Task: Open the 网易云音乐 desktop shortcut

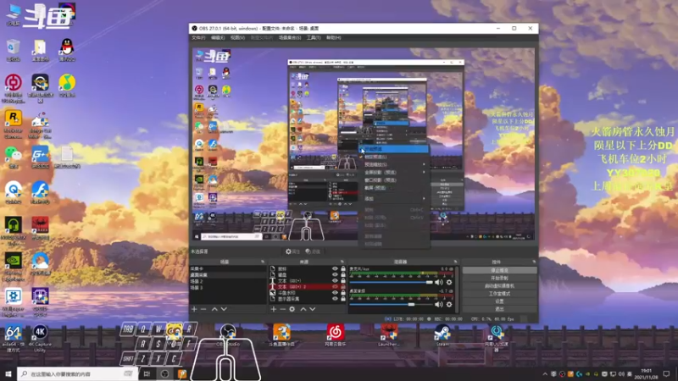Action: pyautogui.click(x=335, y=335)
